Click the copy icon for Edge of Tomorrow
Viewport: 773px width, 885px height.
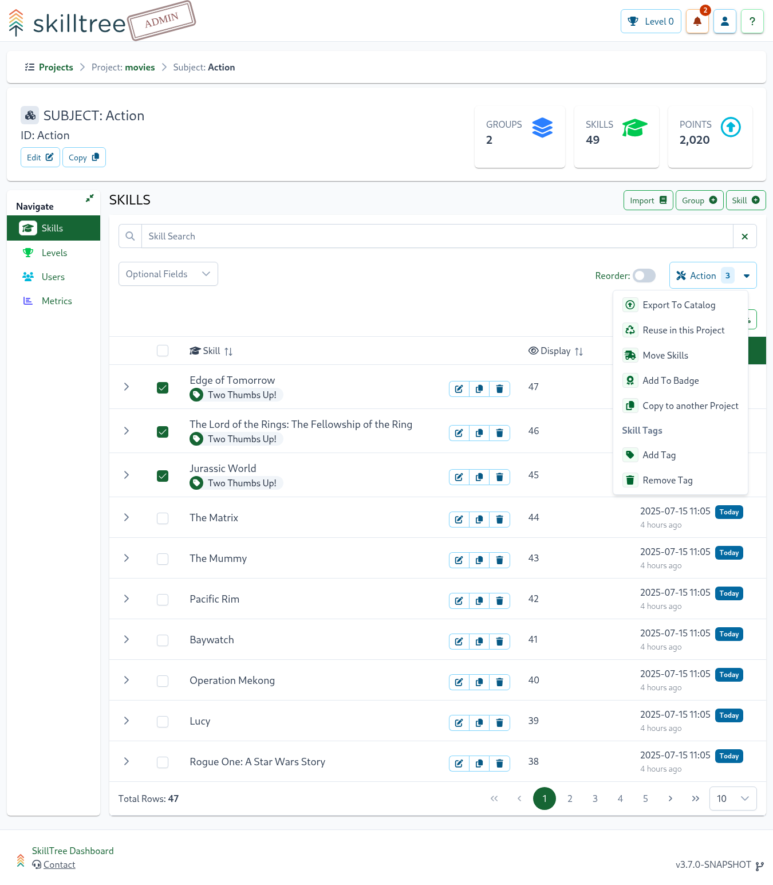coord(479,389)
